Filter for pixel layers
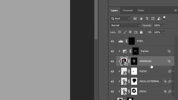 135,19
